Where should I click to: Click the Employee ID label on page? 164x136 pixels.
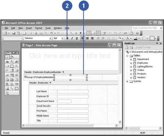(x=43, y=96)
